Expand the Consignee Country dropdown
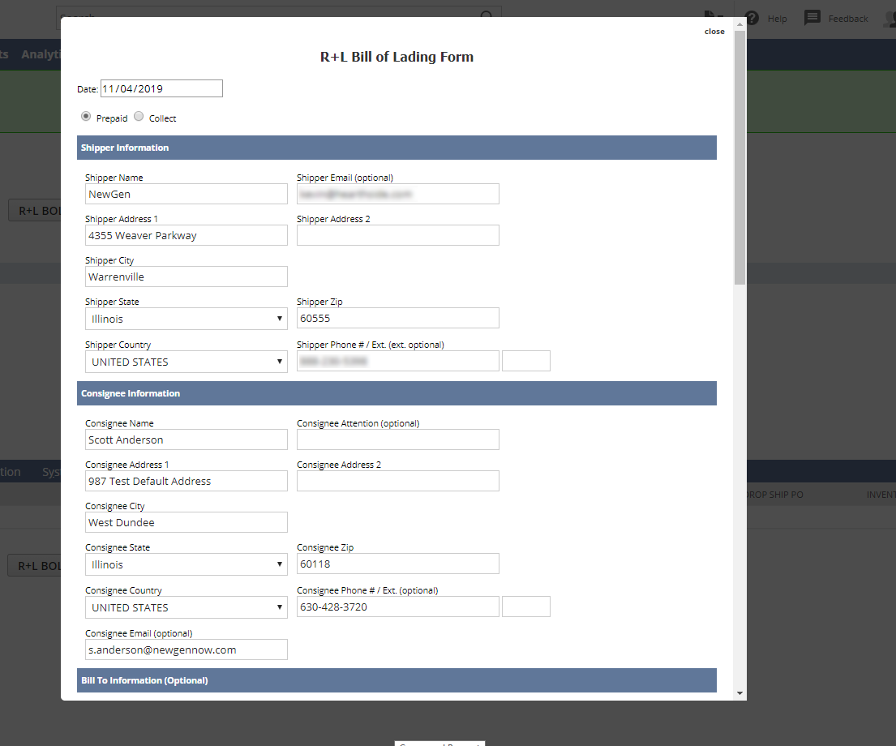Viewport: 896px width, 746px height. 186,607
